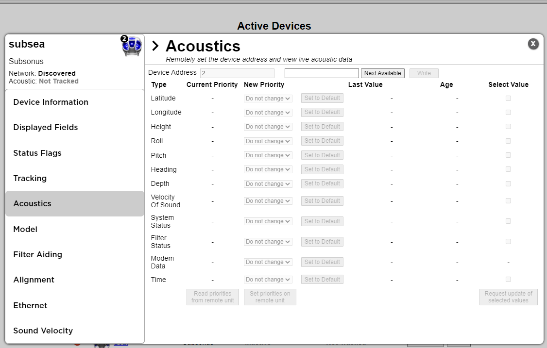Image resolution: width=547 pixels, height=348 pixels.
Task: Click the Active Devices heading
Action: pyautogui.click(x=274, y=26)
